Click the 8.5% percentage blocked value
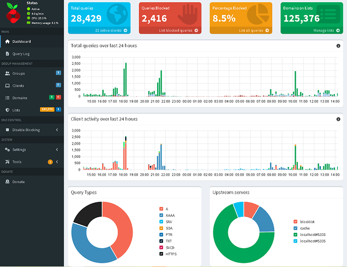The height and width of the screenshot is (267, 347). coord(223,18)
